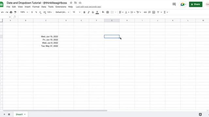The image size is (209, 117).
Task: Open the Help menu
Action: coord(71,7)
